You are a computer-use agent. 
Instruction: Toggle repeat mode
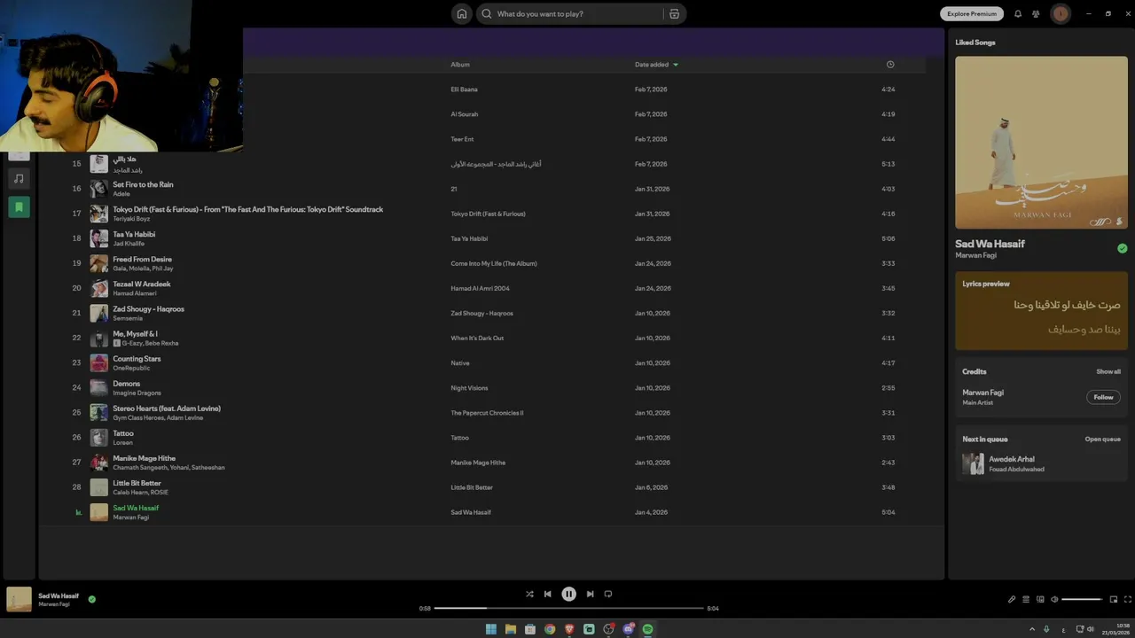coord(608,594)
